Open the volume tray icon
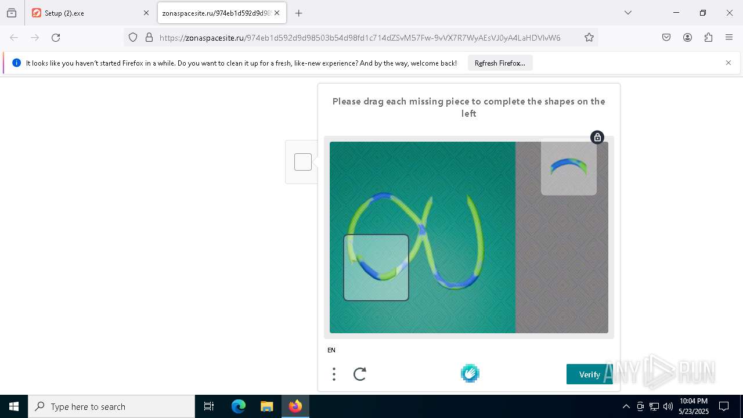The height and width of the screenshot is (418, 743). [x=668, y=406]
